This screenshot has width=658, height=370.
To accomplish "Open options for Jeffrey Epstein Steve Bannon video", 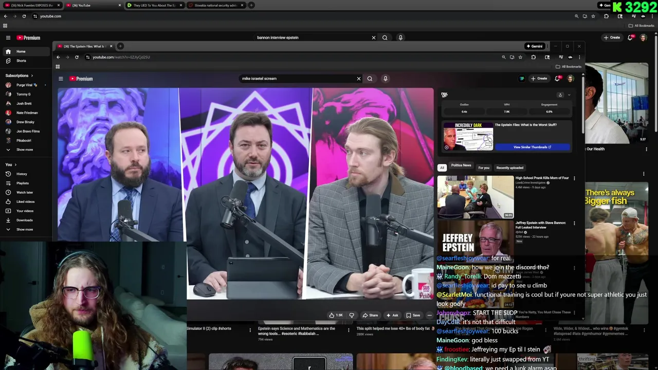I will tap(574, 223).
